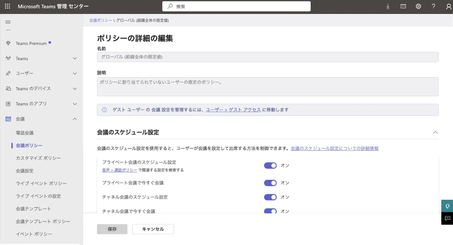Open the feedback comment icon on the right edge
Image resolution: width=453 pixels, height=245 pixels.
coord(447,219)
